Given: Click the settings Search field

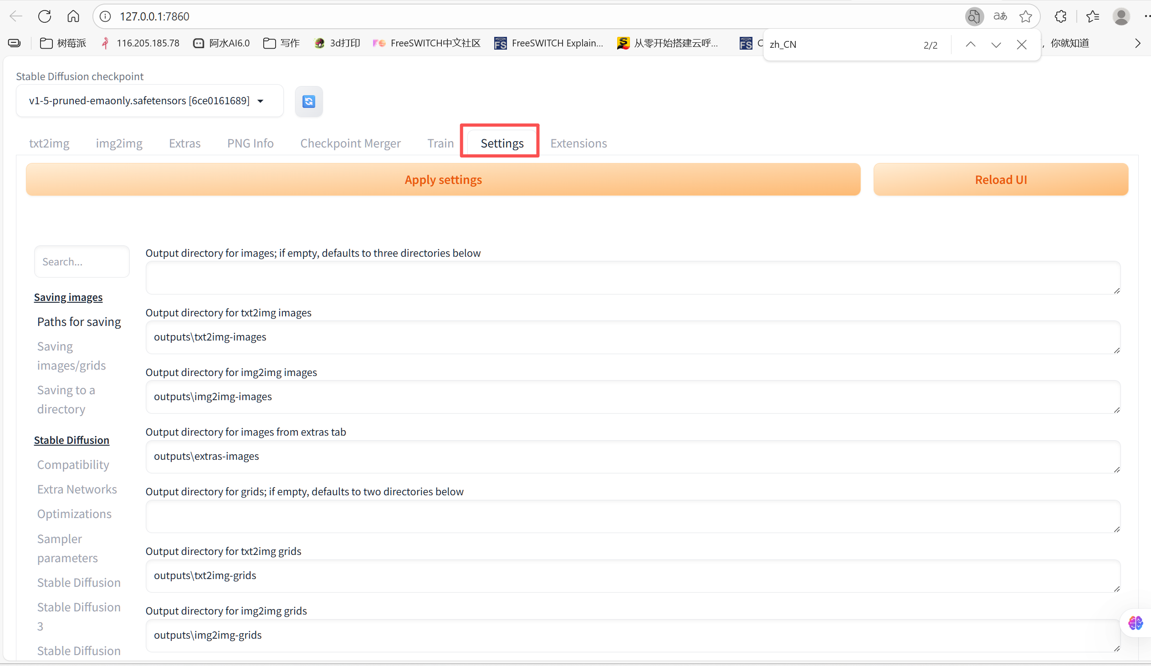Looking at the screenshot, I should tap(82, 262).
